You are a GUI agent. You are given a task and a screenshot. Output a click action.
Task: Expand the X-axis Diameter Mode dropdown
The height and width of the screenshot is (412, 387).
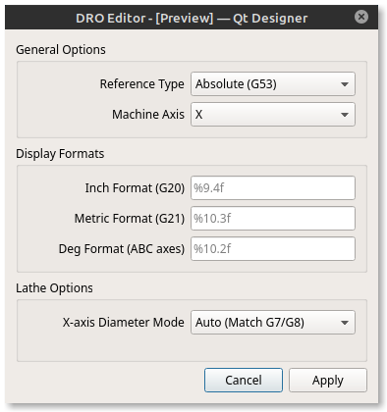tap(273, 323)
